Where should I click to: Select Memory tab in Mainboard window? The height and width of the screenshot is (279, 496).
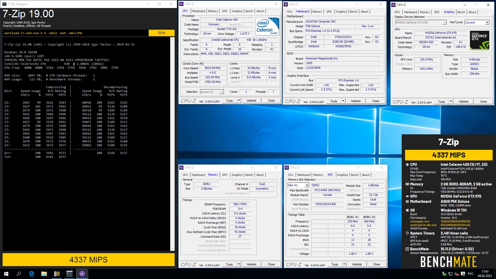pos(317,12)
